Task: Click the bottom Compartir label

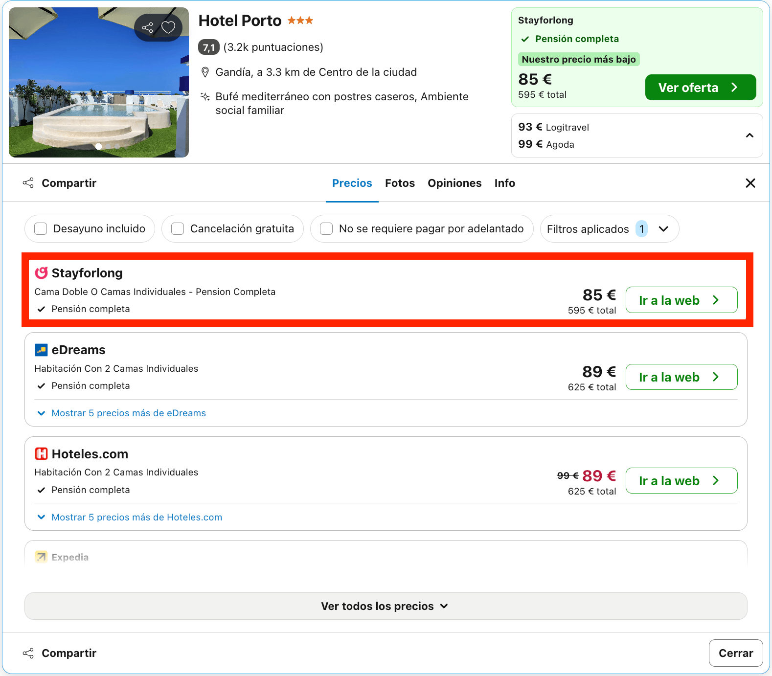Action: click(69, 653)
